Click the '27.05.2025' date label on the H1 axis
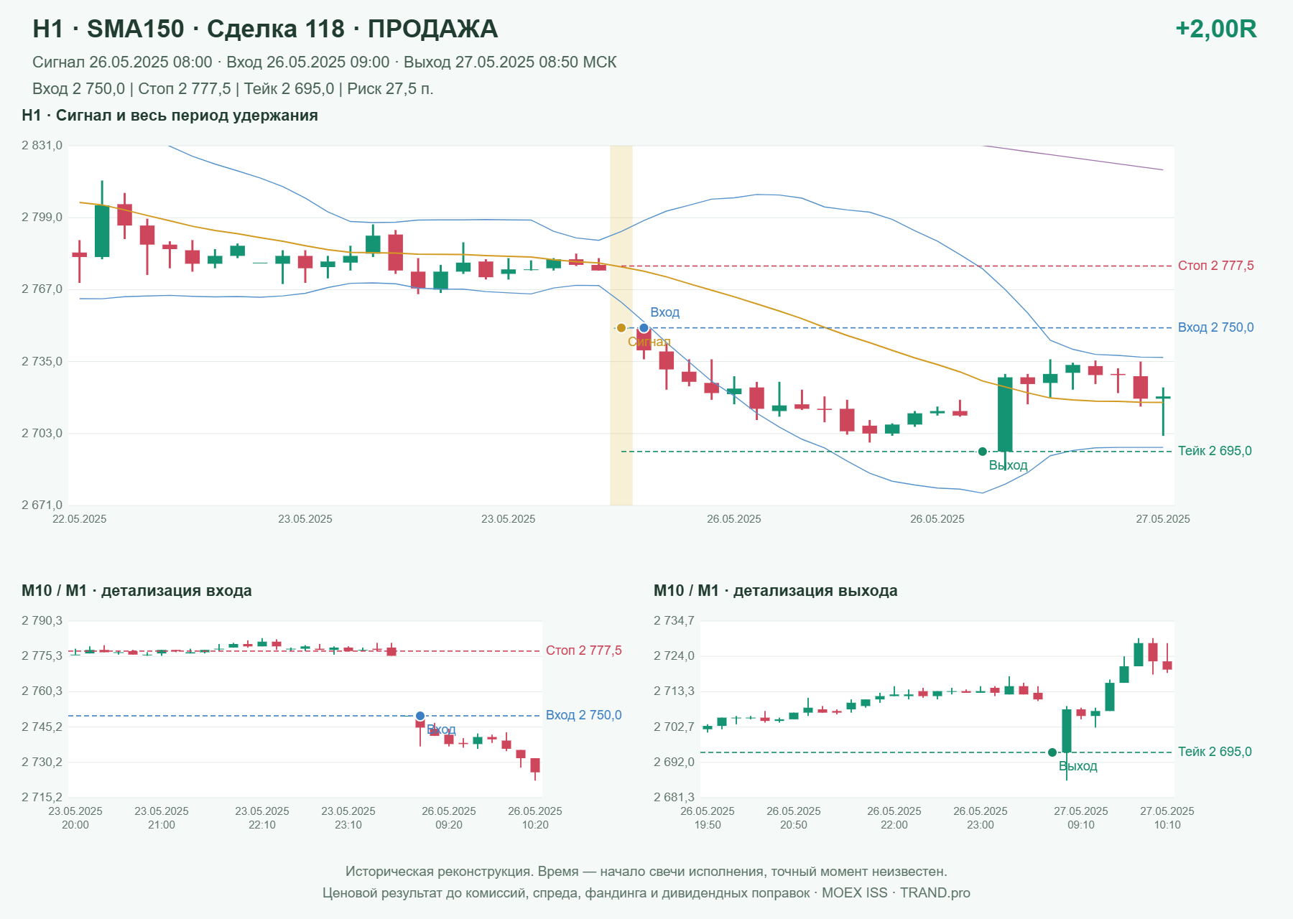The image size is (1293, 919). pyautogui.click(x=1162, y=519)
